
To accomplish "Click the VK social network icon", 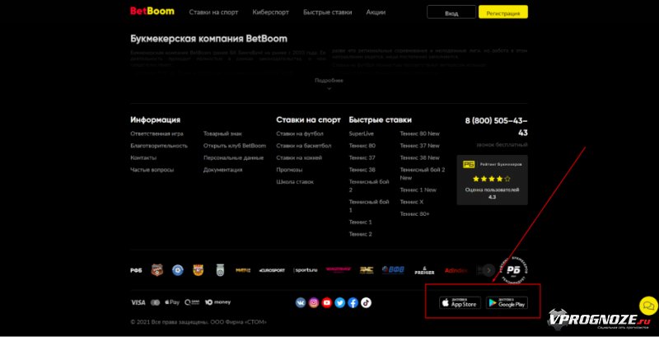I will coord(300,302).
